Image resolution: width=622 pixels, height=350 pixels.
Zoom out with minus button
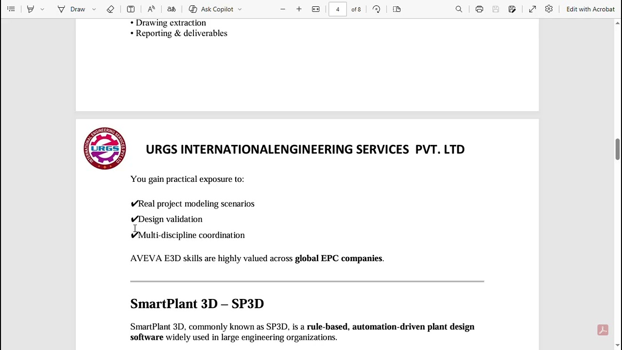click(283, 9)
